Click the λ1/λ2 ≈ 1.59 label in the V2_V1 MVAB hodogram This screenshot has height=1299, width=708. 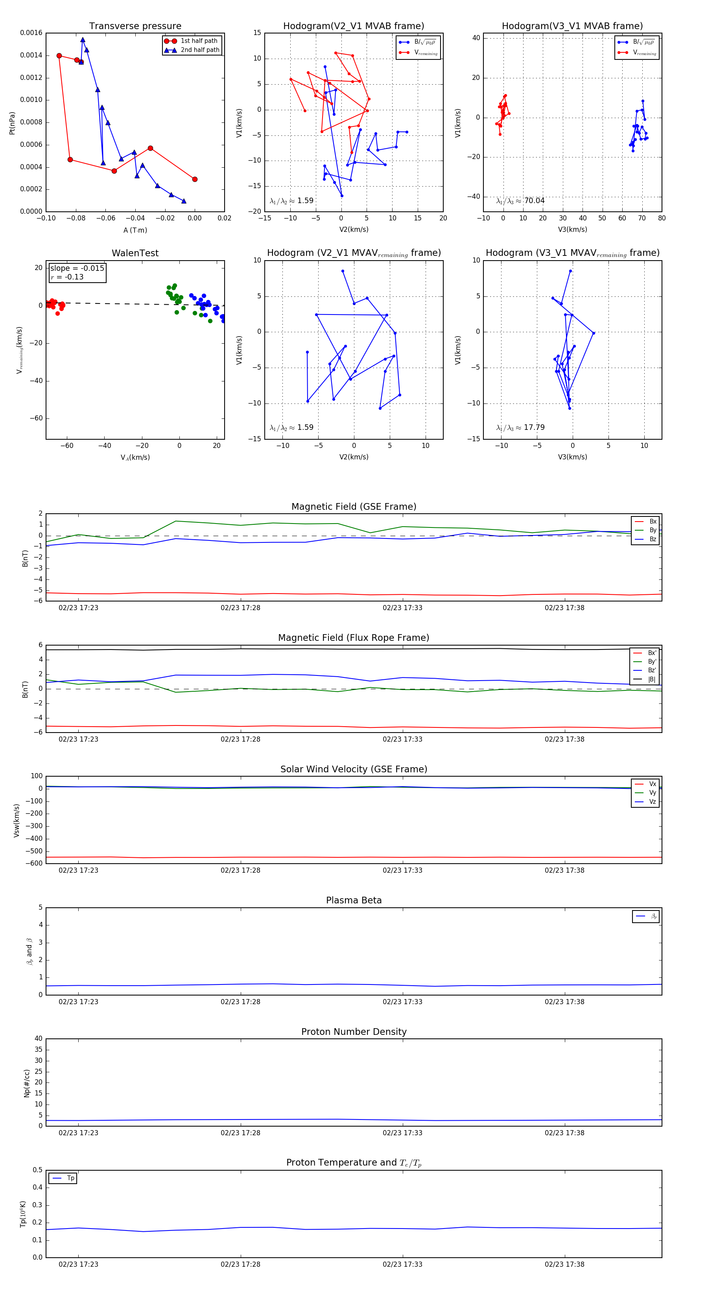292,201
